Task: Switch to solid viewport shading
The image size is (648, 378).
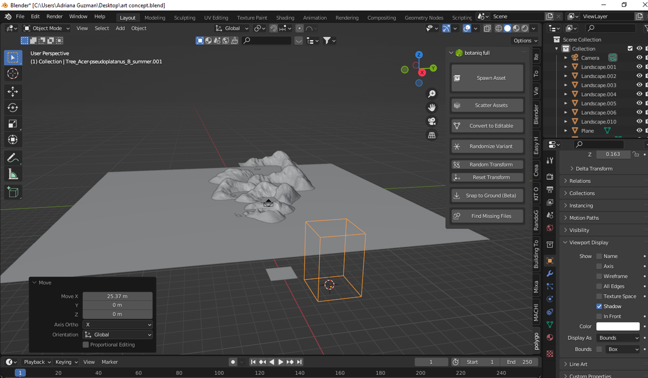Action: pyautogui.click(x=508, y=28)
